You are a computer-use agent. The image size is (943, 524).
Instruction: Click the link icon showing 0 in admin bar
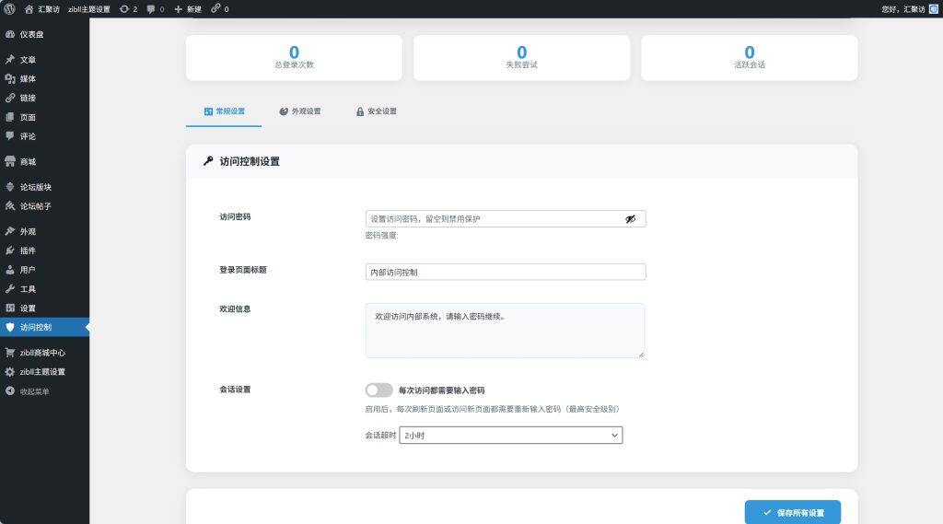(x=219, y=9)
